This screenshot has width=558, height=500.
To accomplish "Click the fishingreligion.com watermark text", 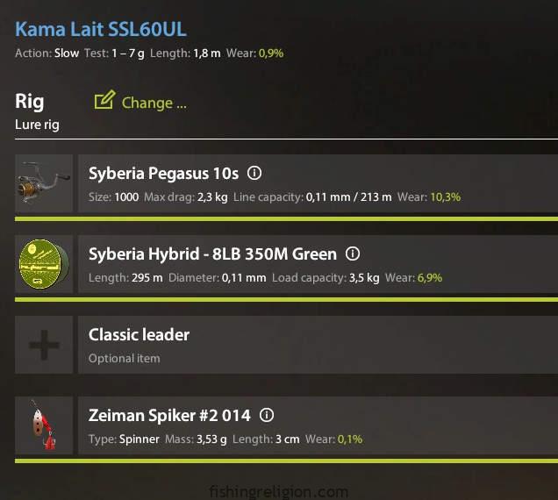I will tap(279, 491).
